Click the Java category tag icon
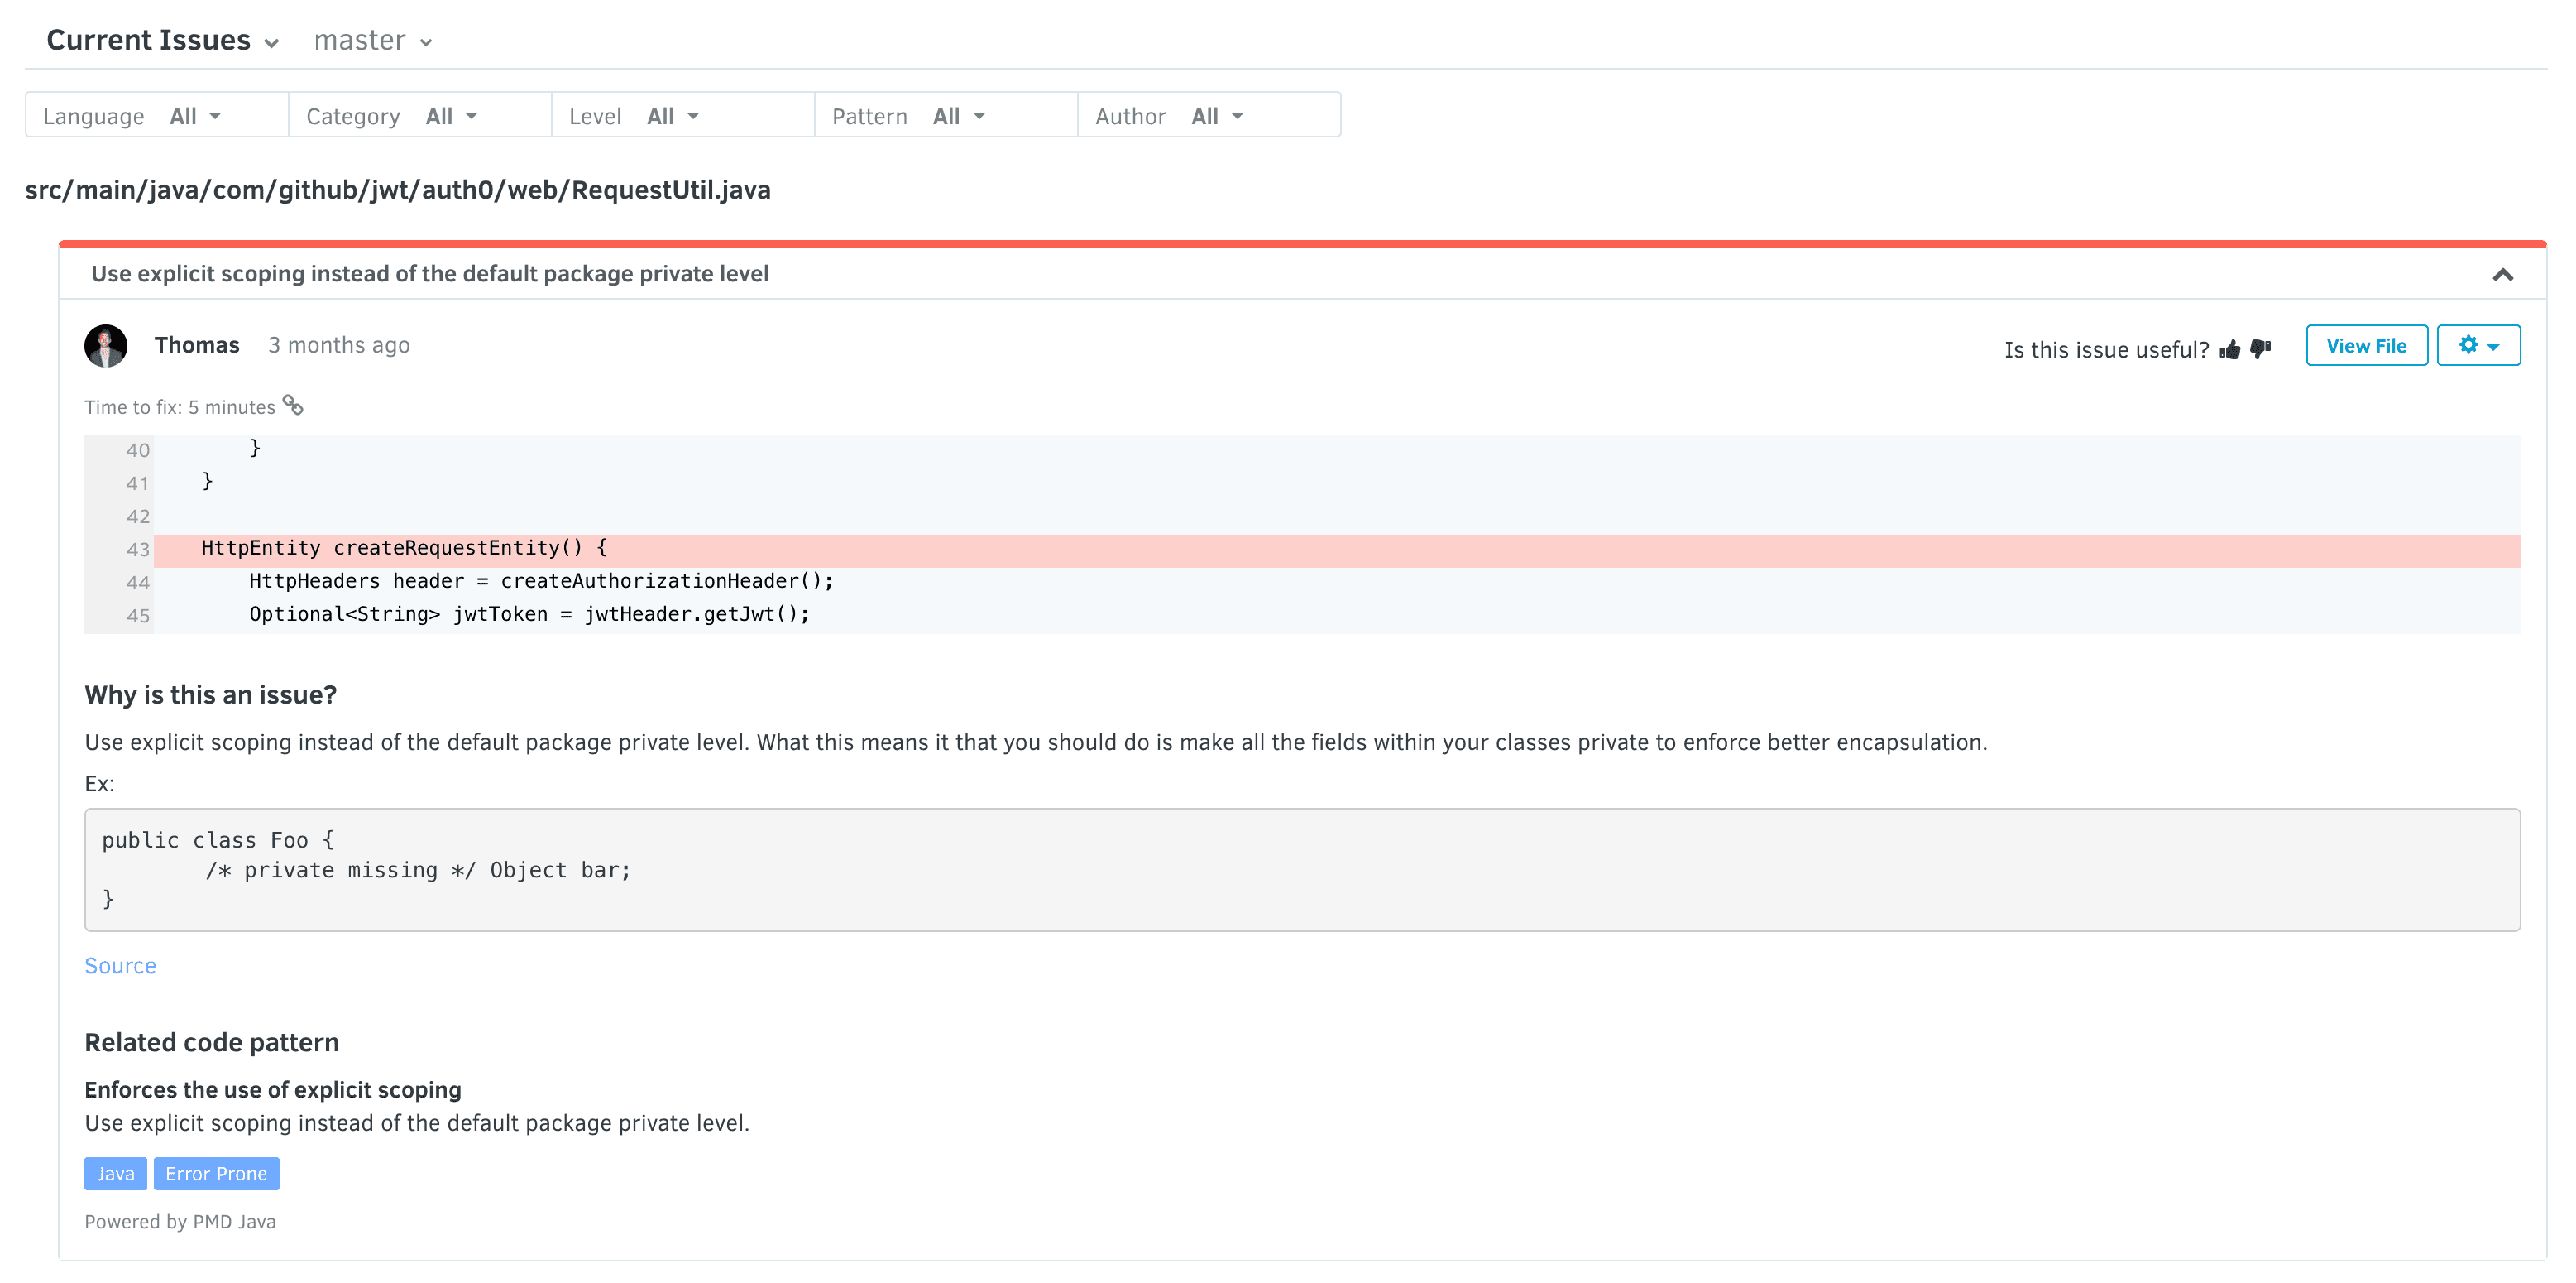 click(x=113, y=1175)
